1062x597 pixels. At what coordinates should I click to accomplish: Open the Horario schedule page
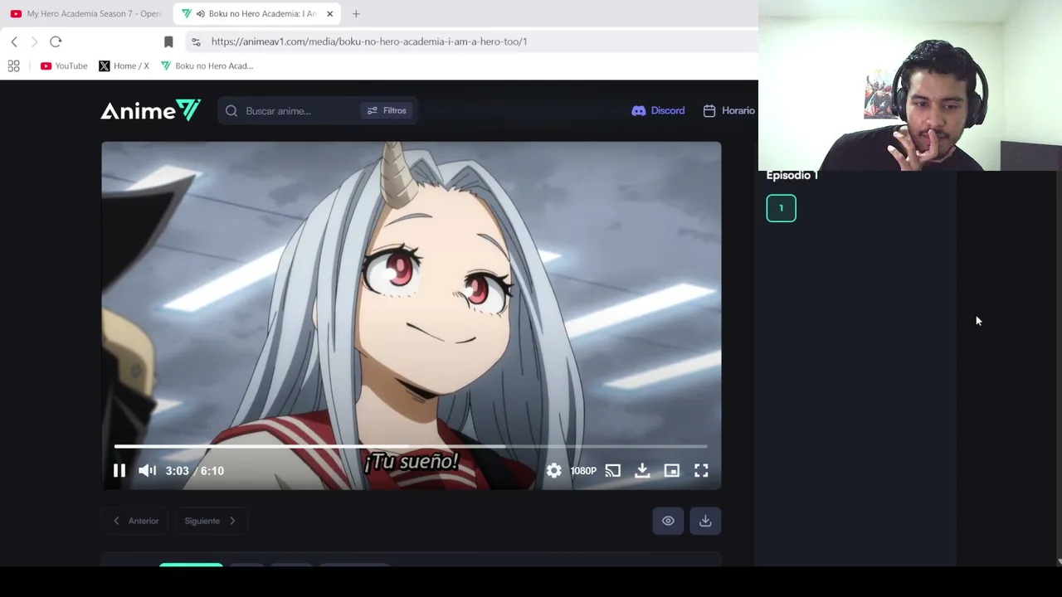pyautogui.click(x=729, y=110)
